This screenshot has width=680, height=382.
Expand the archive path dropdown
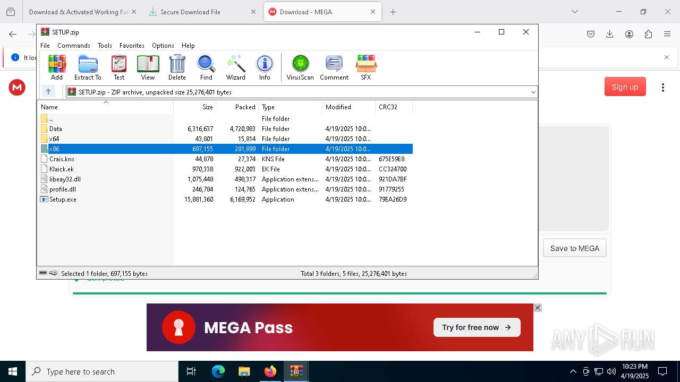point(533,92)
